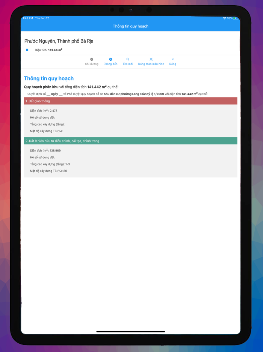Tap the Chỉ đường compass icon

point(92,59)
